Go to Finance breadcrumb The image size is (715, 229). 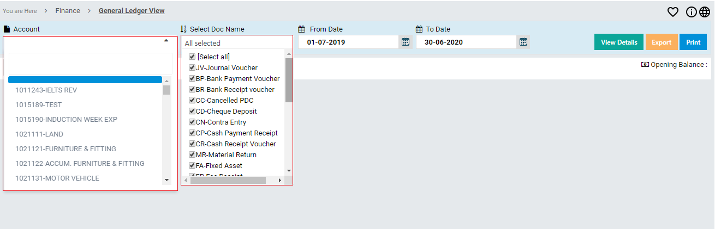tap(68, 11)
